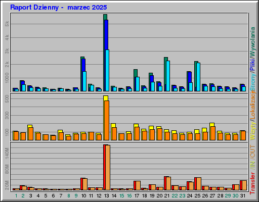Click day label 24 on the x-axis

(x=190, y=196)
